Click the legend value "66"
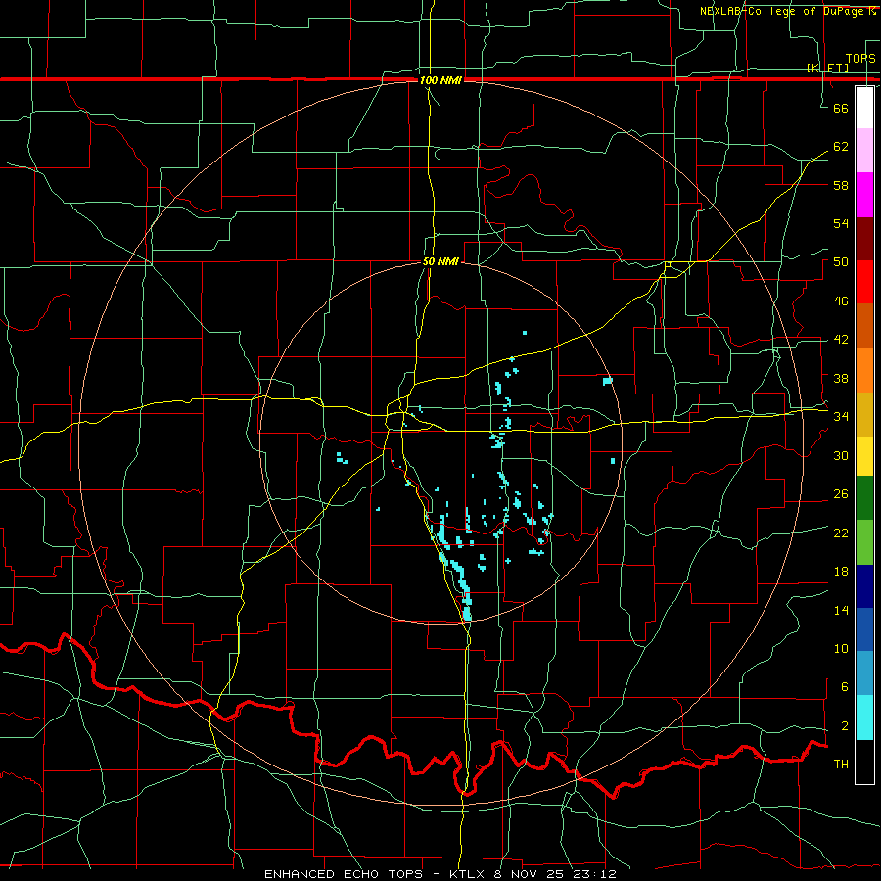The height and width of the screenshot is (881, 881). pyautogui.click(x=841, y=108)
